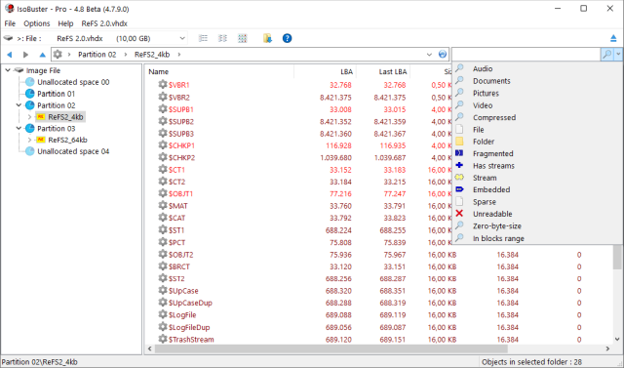Click Partition 02 in the breadcrumb
The height and width of the screenshot is (368, 624).
point(97,55)
